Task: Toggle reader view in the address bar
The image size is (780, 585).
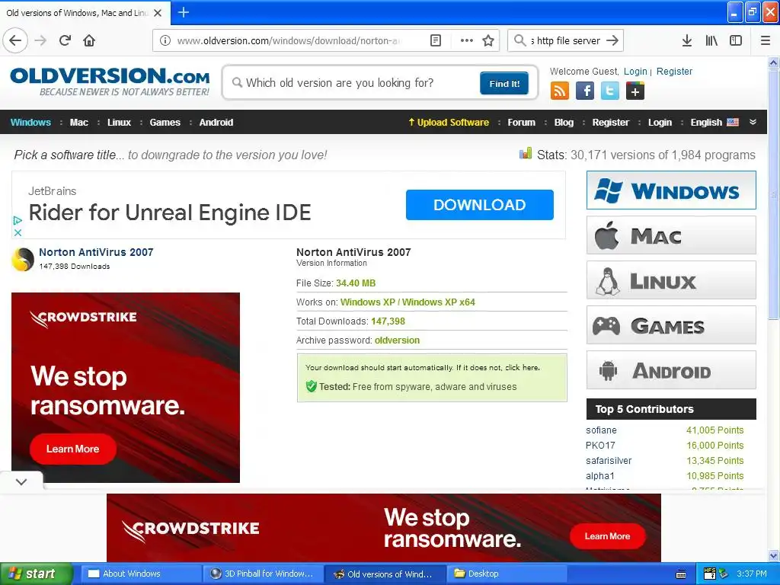Action: [436, 40]
